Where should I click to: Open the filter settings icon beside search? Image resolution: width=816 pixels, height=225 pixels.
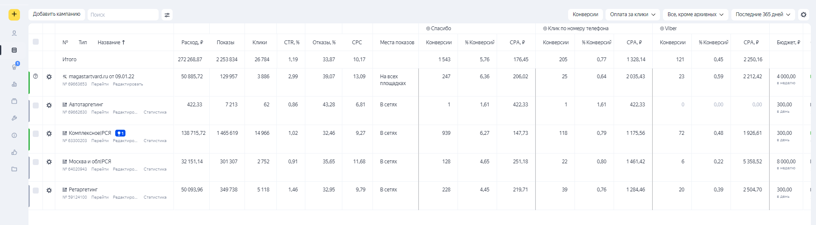tap(167, 15)
